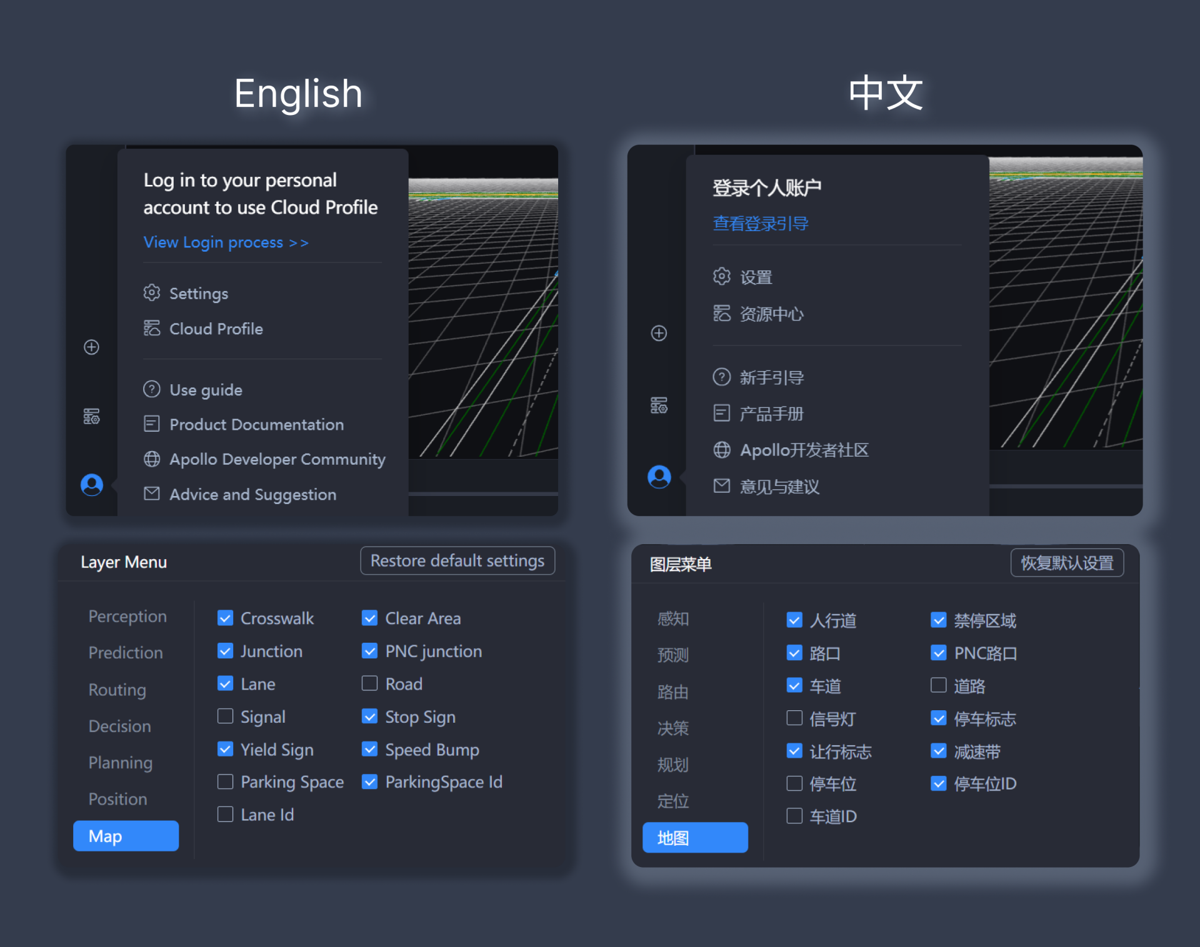
Task: Click the globe icon beside Apollo Developer Community
Action: tap(152, 459)
